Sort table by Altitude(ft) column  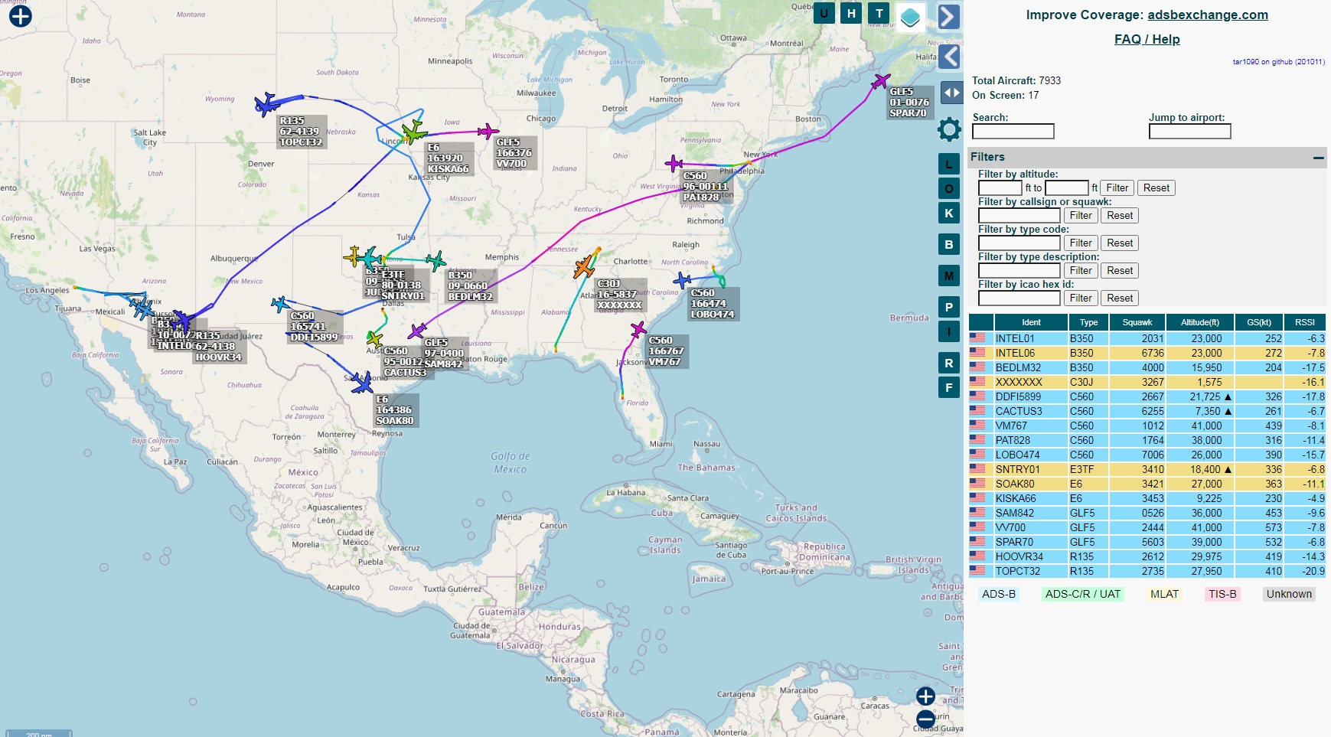[x=1199, y=322]
